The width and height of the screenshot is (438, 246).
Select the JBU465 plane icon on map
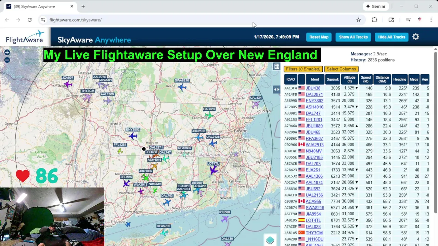(126, 183)
